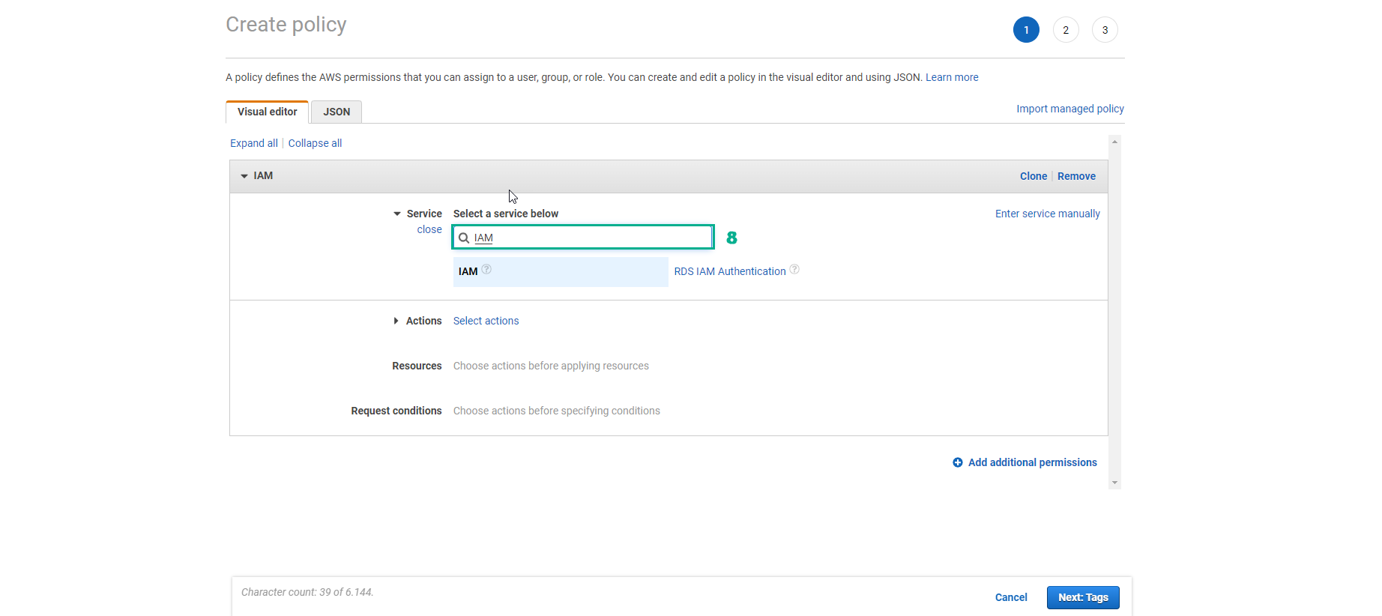Switch to the JSON tab
The height and width of the screenshot is (616, 1382).
pos(337,112)
